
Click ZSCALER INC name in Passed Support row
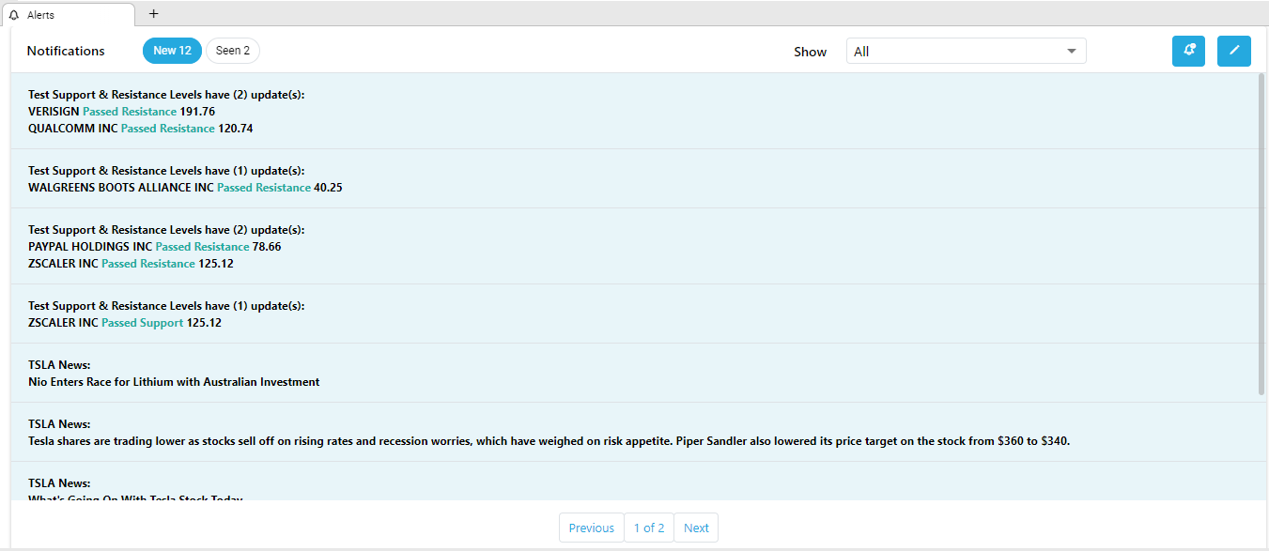(x=63, y=323)
